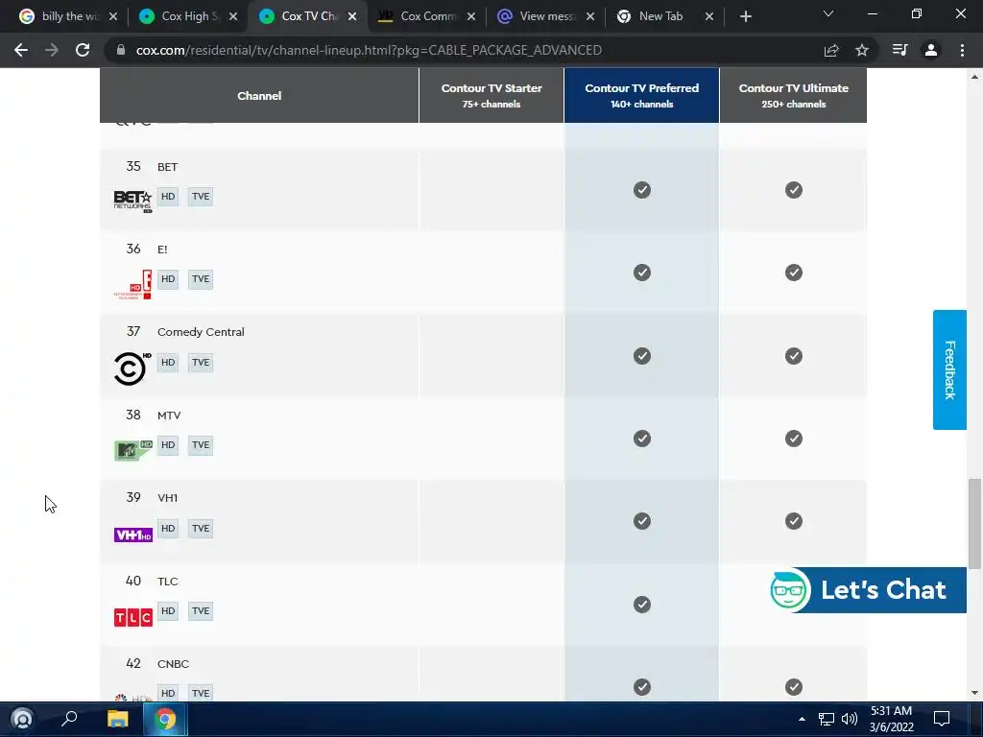Click Chrome icon in taskbar
The image size is (983, 737).
tap(165, 719)
